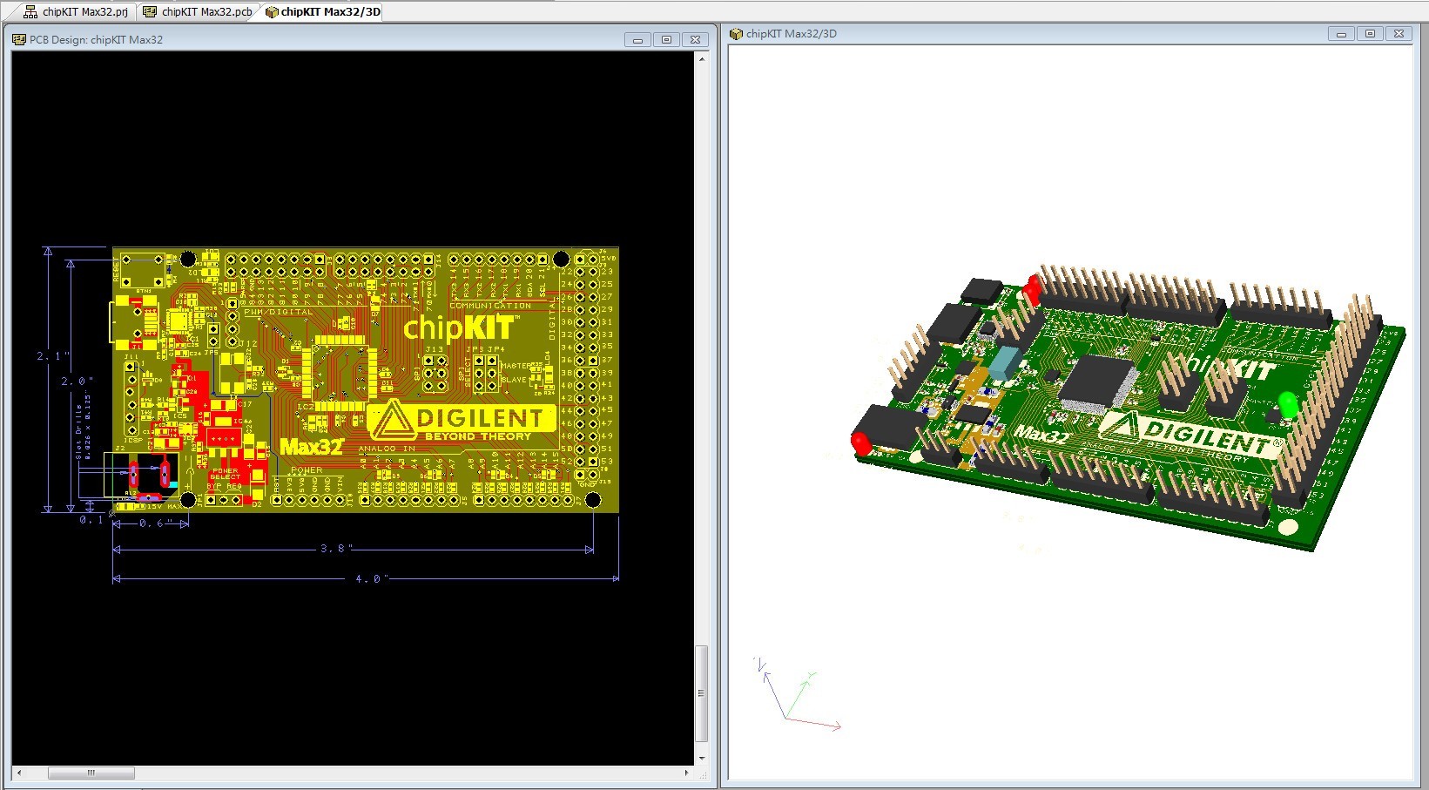Click the 3D view window box icon
Screen dimensions: 1429x790
(736, 34)
